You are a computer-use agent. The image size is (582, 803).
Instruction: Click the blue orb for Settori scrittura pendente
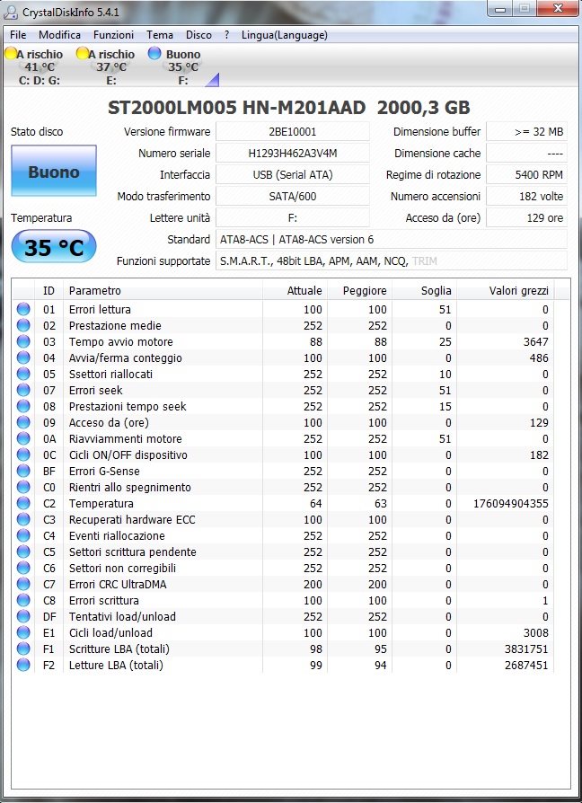pyautogui.click(x=23, y=552)
